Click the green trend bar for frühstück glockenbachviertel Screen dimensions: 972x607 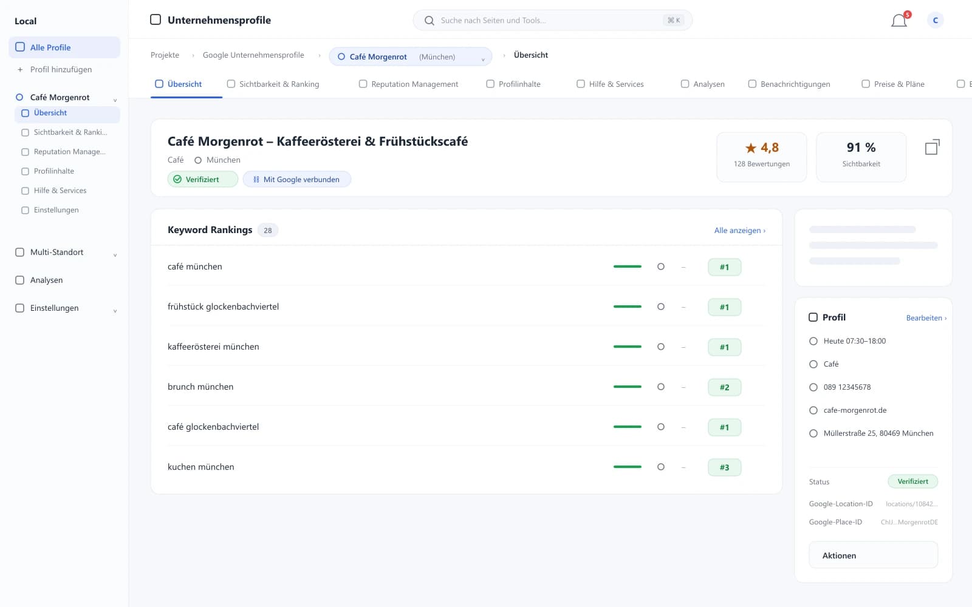tap(628, 307)
